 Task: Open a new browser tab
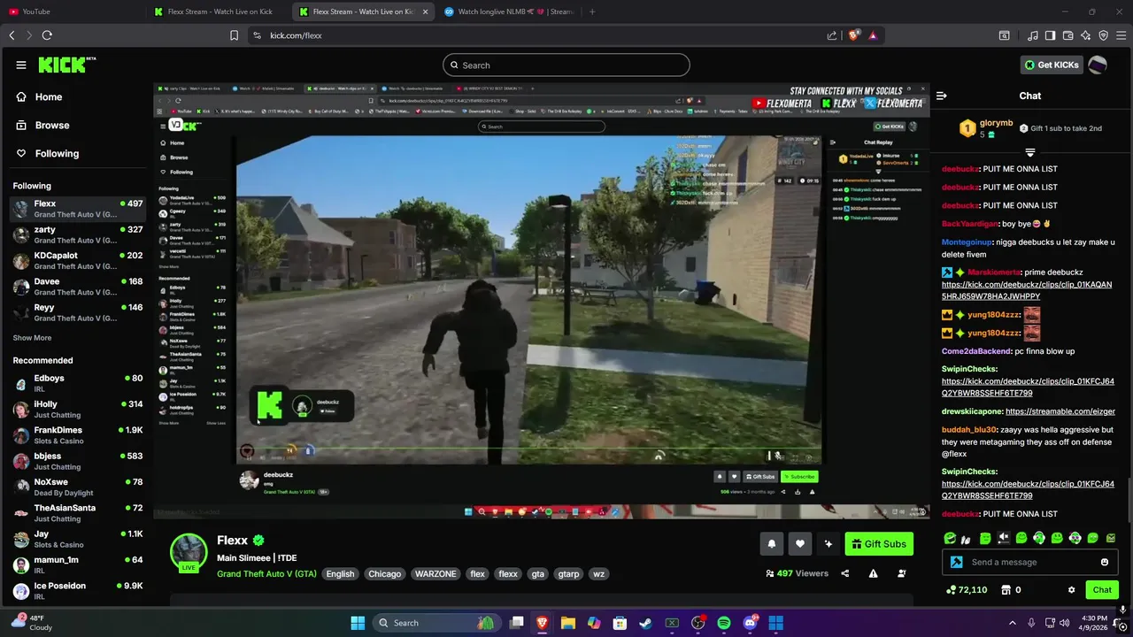[x=592, y=12]
